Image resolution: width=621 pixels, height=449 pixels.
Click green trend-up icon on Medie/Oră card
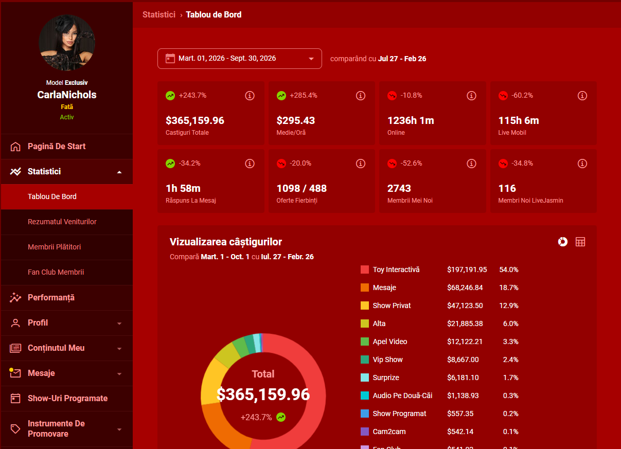point(281,96)
